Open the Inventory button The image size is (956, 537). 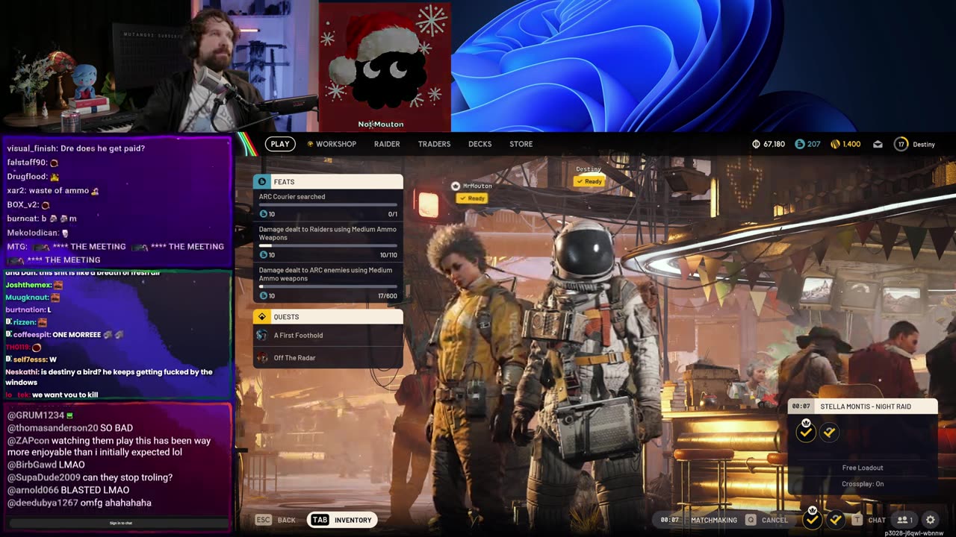(342, 520)
